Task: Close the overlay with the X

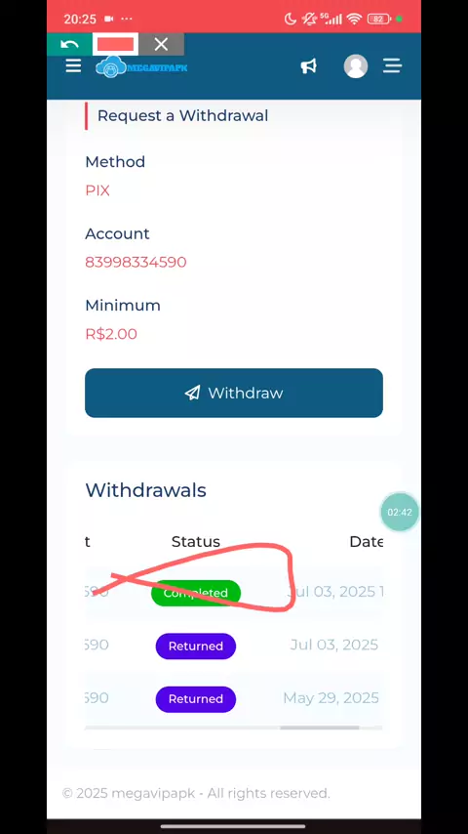Action: [162, 44]
